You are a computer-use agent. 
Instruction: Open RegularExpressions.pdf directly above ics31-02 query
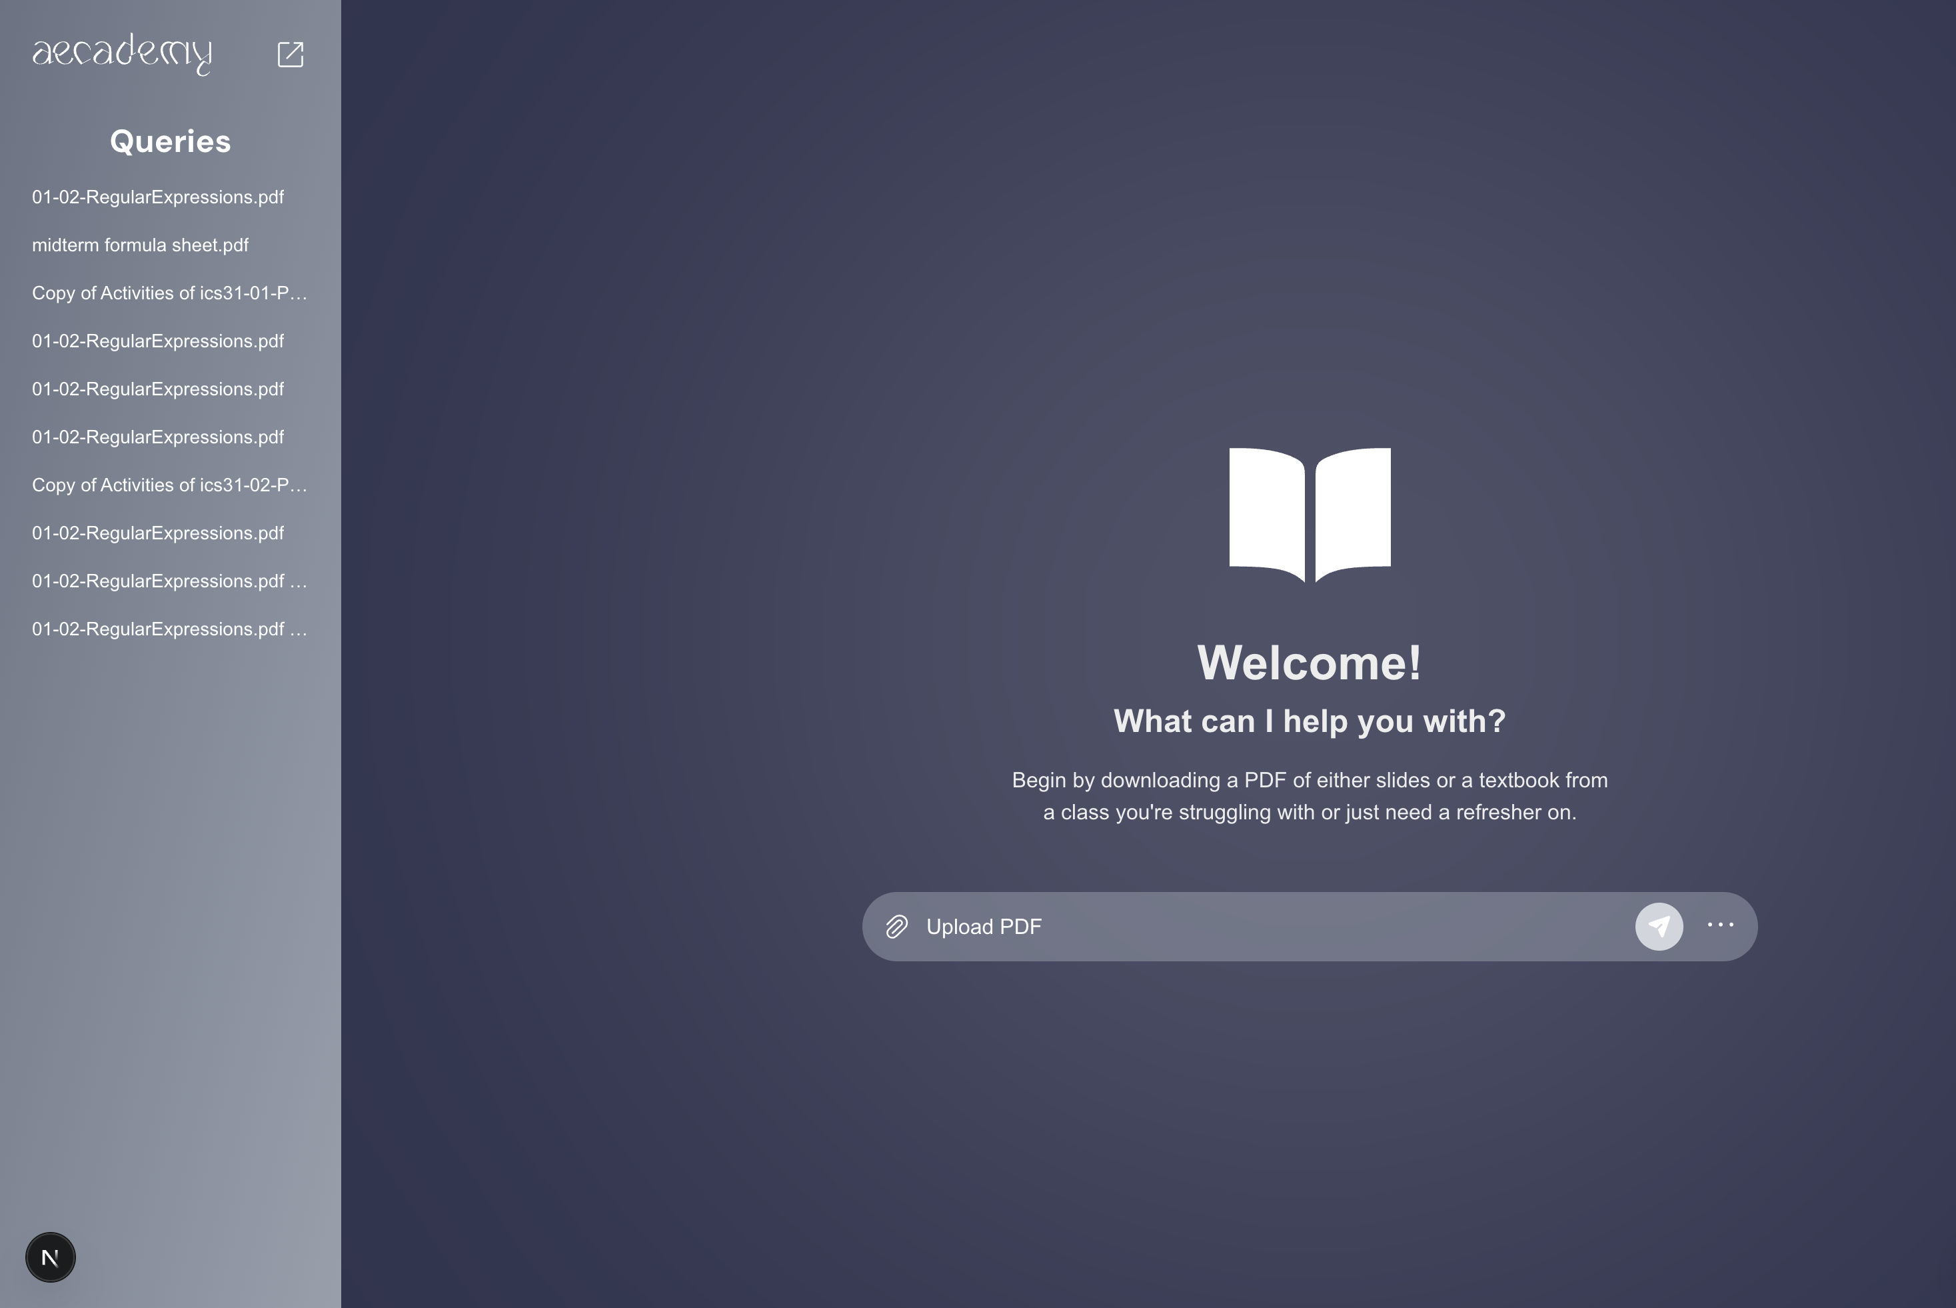(157, 437)
